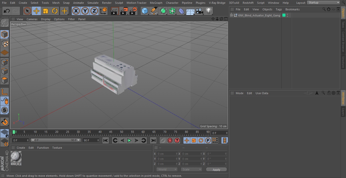Image resolution: width=346 pixels, height=178 pixels.
Task: Render to Picture Viewer
Action: tap(124, 11)
